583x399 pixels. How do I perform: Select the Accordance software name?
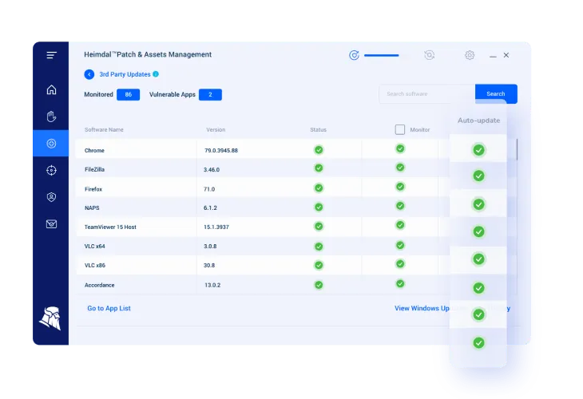coord(99,285)
